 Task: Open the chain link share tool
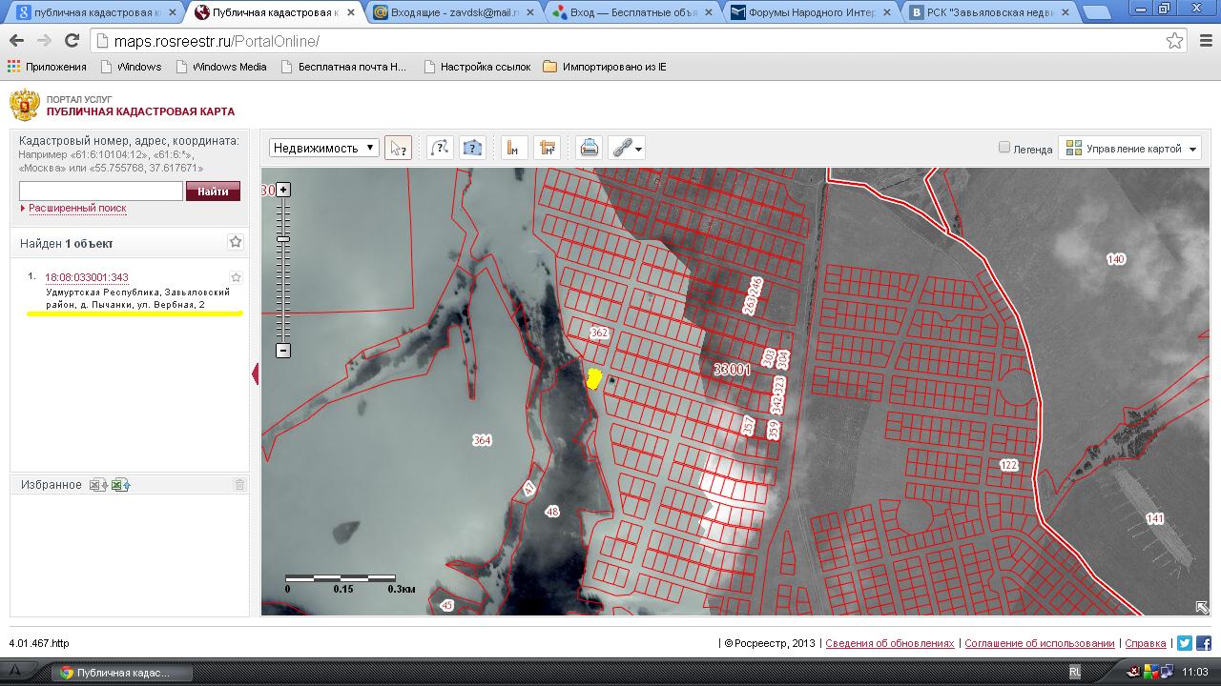pyautogui.click(x=627, y=148)
